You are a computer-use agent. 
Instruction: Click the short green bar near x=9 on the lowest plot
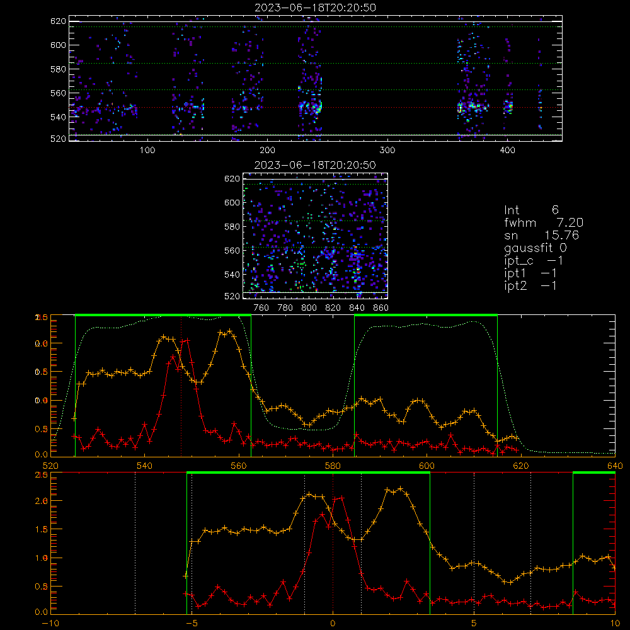(x=594, y=472)
